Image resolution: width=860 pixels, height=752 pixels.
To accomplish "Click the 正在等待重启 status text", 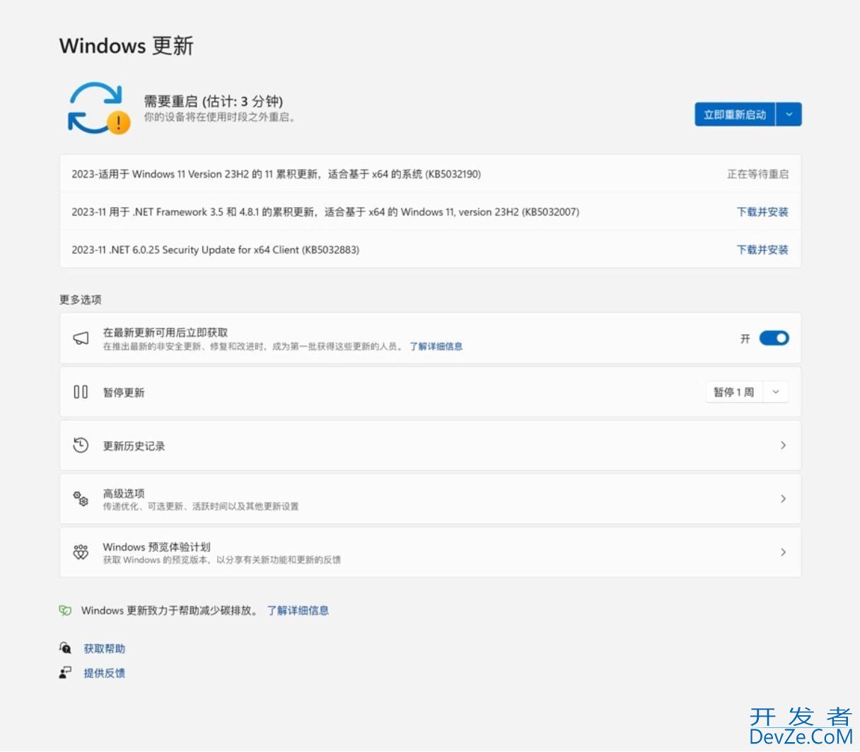I will pyautogui.click(x=758, y=174).
